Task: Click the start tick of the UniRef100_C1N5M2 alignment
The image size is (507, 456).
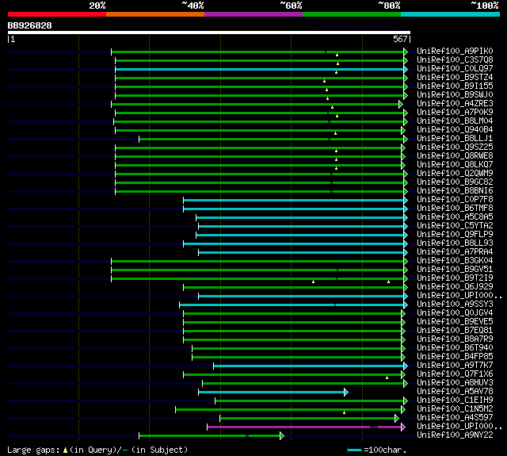Action: pos(176,410)
